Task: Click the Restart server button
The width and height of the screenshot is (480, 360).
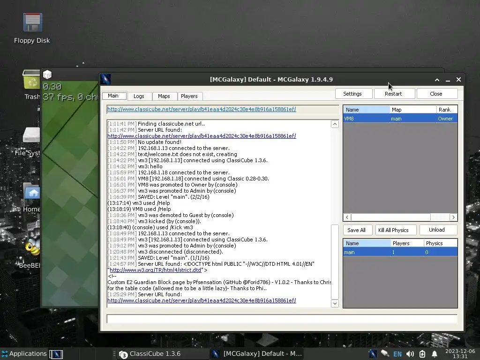Action: 393,94
